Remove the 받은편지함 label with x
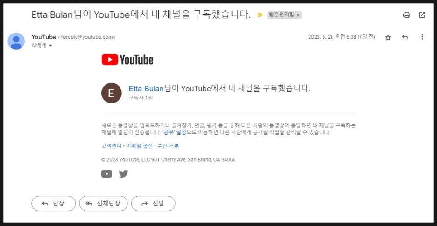Screen dimensions: 437x226 click(x=298, y=15)
